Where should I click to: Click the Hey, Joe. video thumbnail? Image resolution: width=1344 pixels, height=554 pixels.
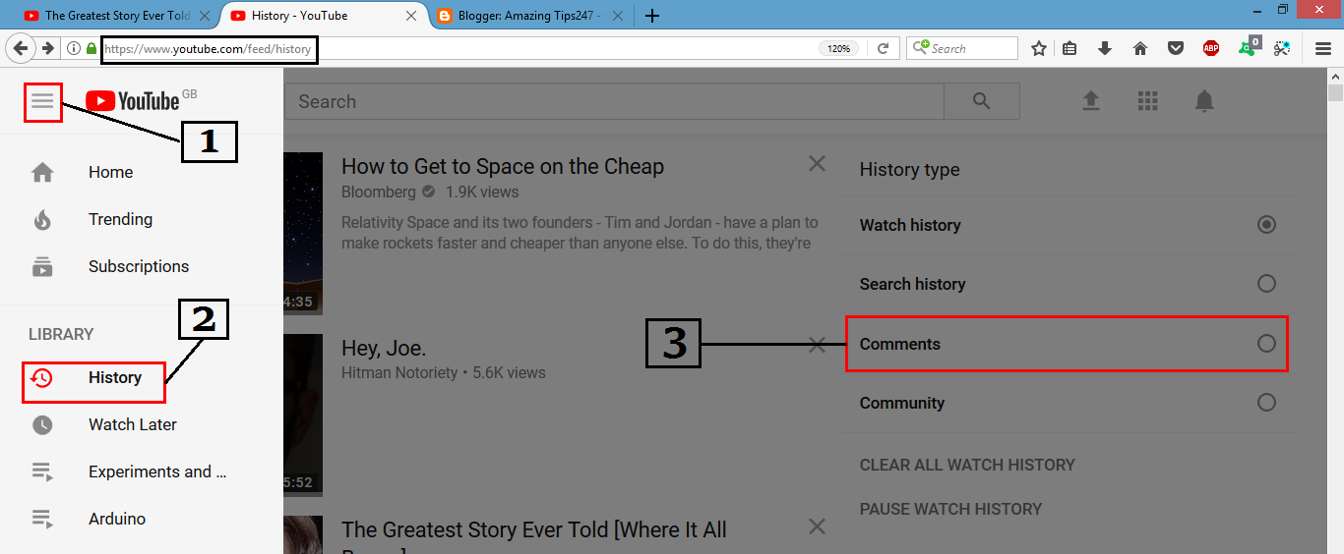pyautogui.click(x=303, y=415)
